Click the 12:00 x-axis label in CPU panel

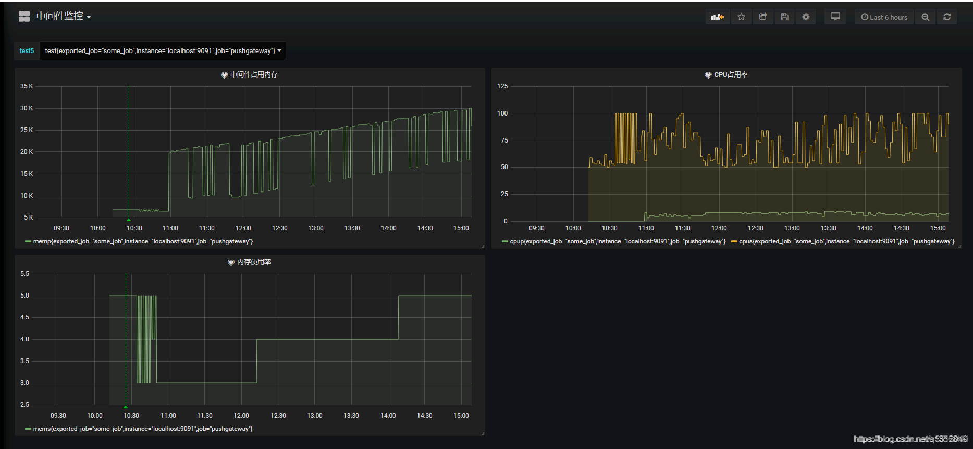point(719,228)
